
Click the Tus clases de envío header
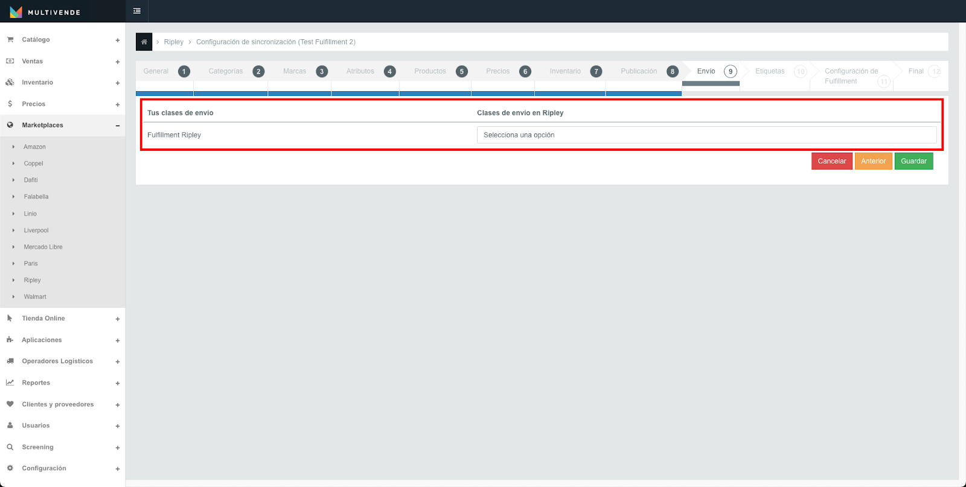[x=181, y=113]
